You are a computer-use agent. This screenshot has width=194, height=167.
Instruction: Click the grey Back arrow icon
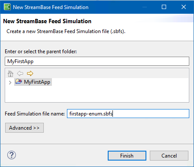[x=20, y=73]
